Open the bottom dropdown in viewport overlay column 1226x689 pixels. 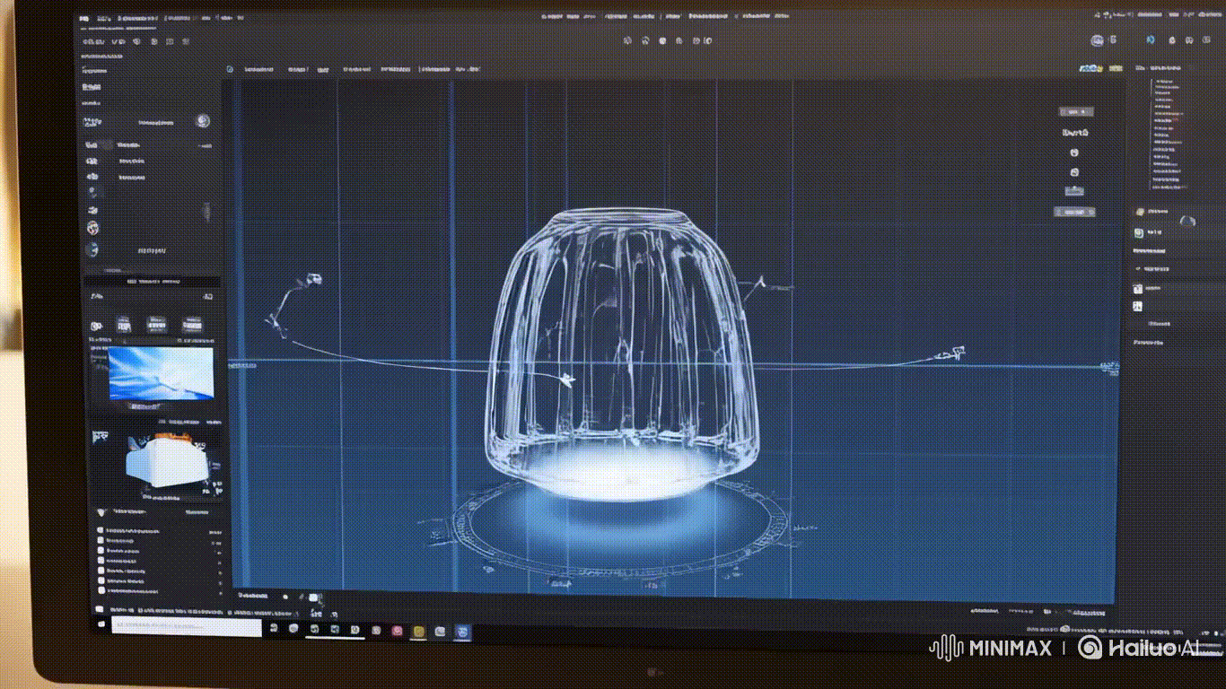coord(1075,212)
